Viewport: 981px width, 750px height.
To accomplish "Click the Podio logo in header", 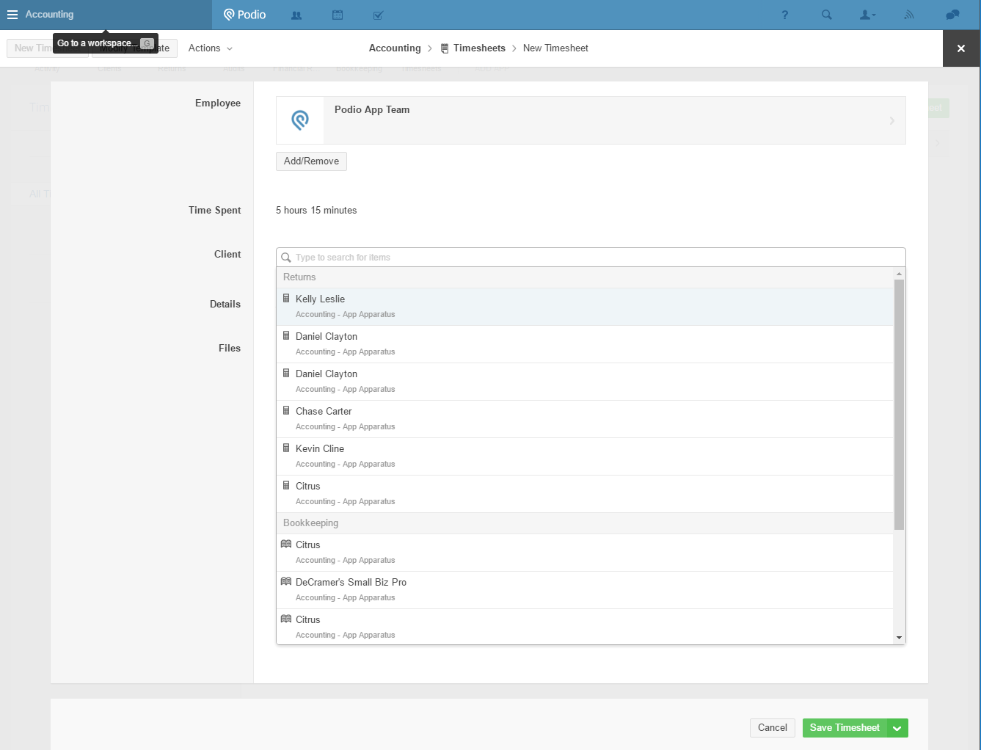I will click(x=245, y=15).
